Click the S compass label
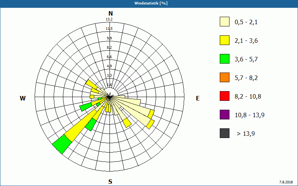298x186 pixels. pyautogui.click(x=110, y=182)
